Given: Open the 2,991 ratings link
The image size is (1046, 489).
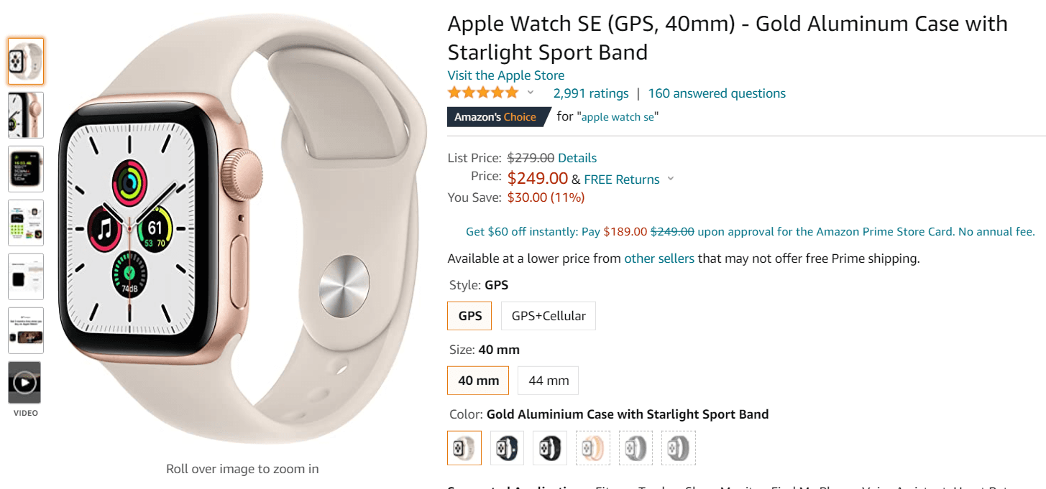Looking at the screenshot, I should (591, 93).
